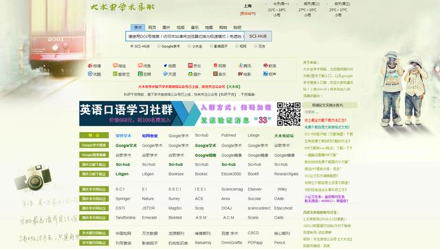Open the Scielo link
This screenshot has height=249, width=440.
click(253, 217)
